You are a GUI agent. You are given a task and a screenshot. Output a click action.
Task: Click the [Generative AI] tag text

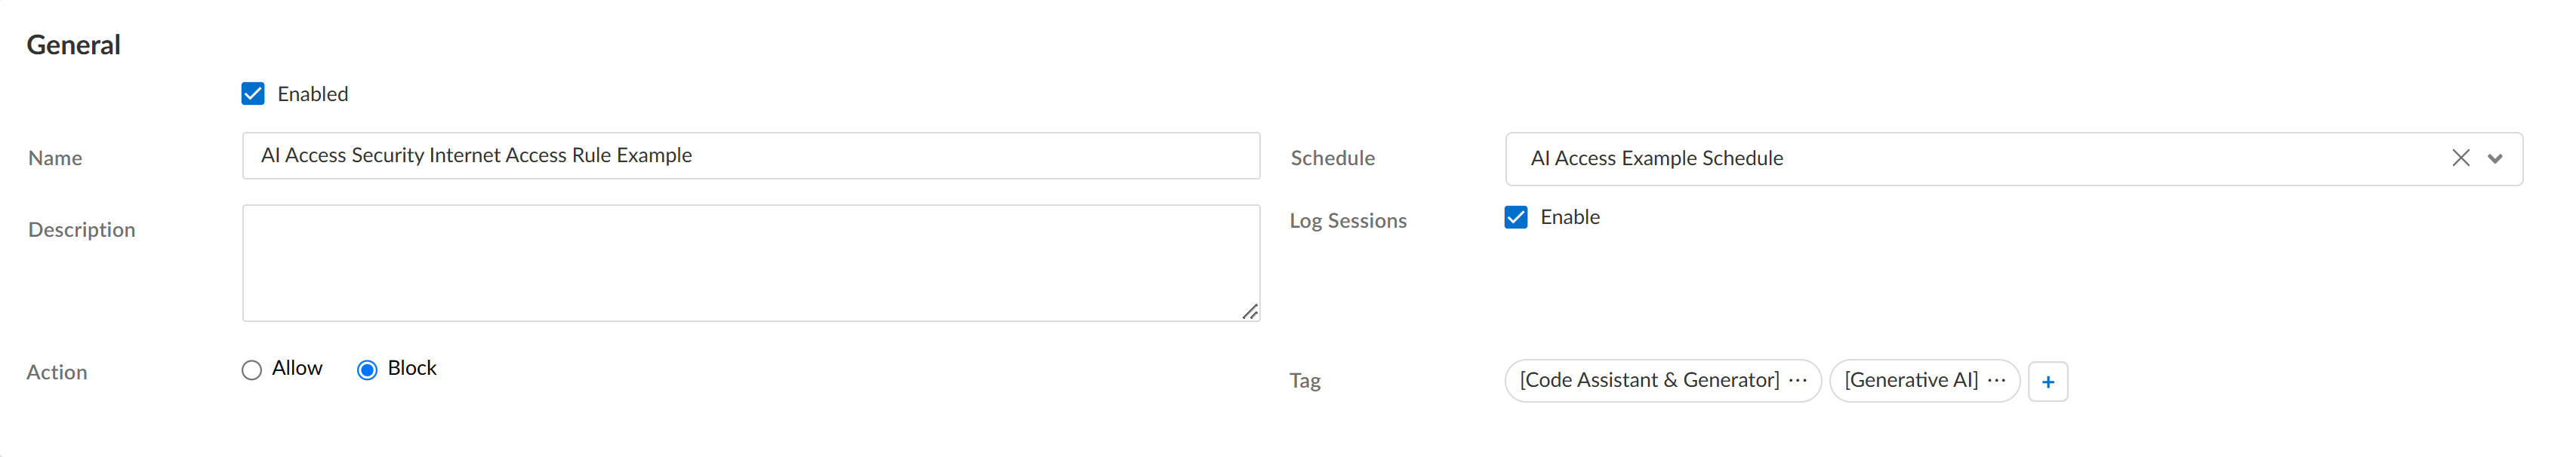[x=1910, y=380]
